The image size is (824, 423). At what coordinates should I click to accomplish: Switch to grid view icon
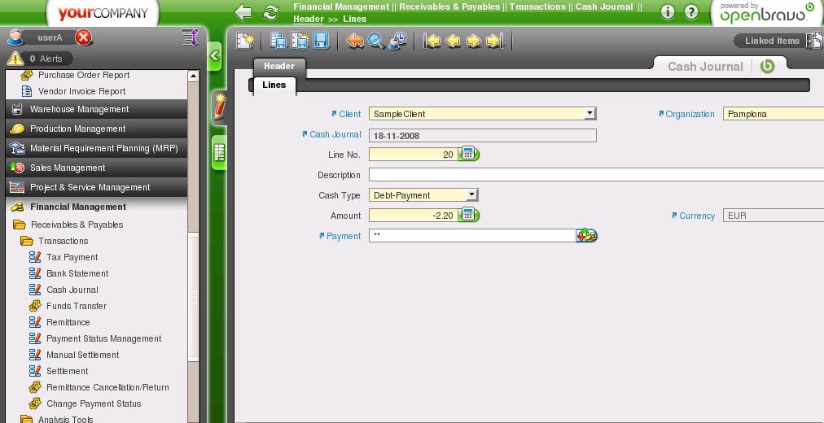[220, 153]
